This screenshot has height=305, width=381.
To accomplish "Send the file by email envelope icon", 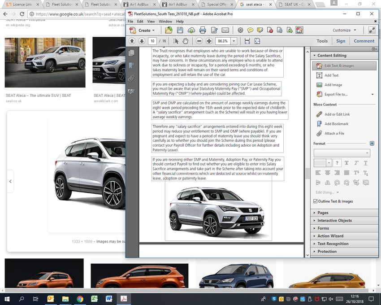I will pos(225,30).
